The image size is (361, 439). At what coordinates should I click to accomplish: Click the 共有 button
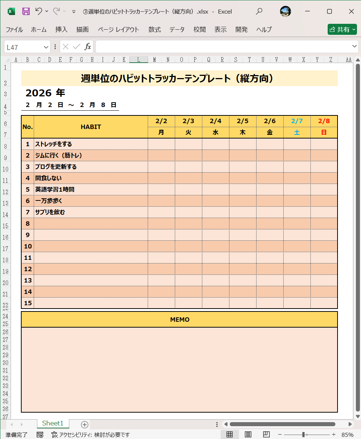342,29
